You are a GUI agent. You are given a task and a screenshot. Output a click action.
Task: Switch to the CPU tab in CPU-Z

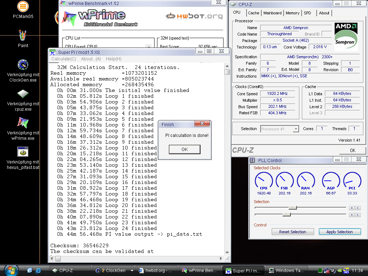(236, 13)
